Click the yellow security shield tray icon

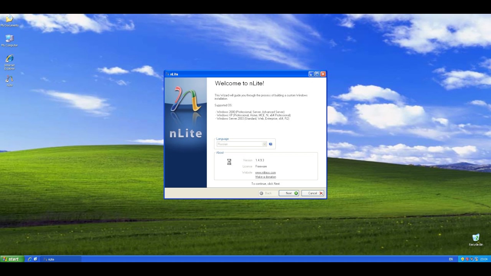pyautogui.click(x=463, y=259)
